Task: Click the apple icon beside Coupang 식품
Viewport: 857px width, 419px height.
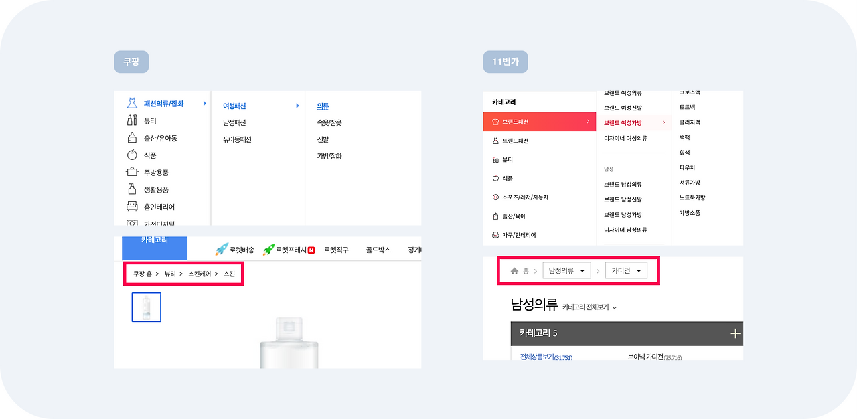Action: click(132, 155)
